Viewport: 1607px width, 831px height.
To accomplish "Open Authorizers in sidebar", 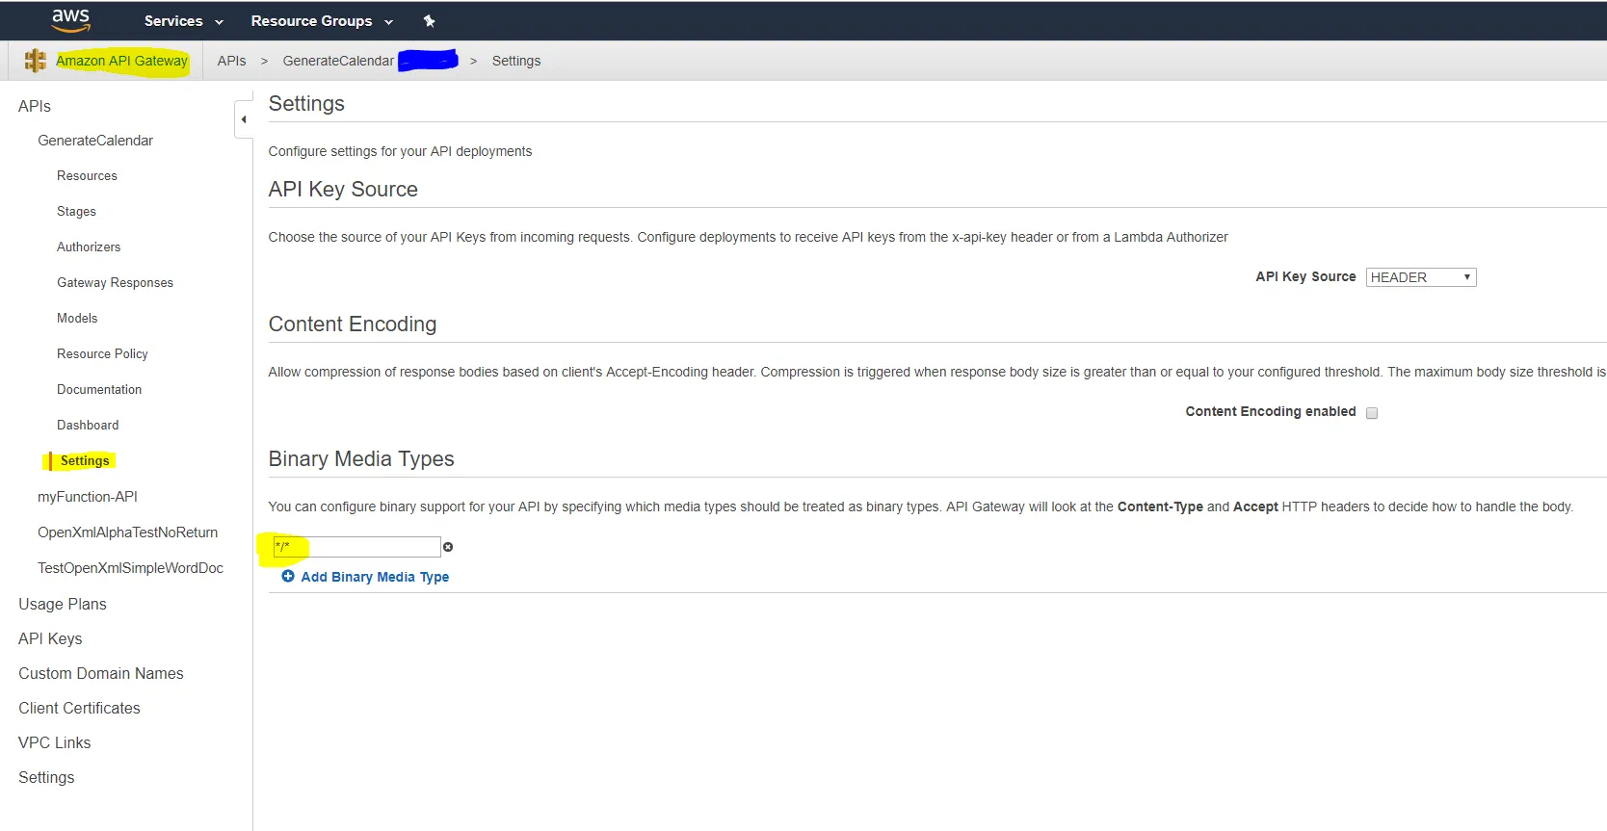I will (89, 247).
